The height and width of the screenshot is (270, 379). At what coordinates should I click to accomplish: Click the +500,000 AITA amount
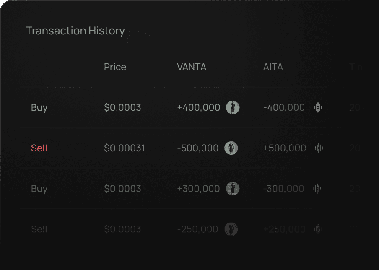[285, 148]
